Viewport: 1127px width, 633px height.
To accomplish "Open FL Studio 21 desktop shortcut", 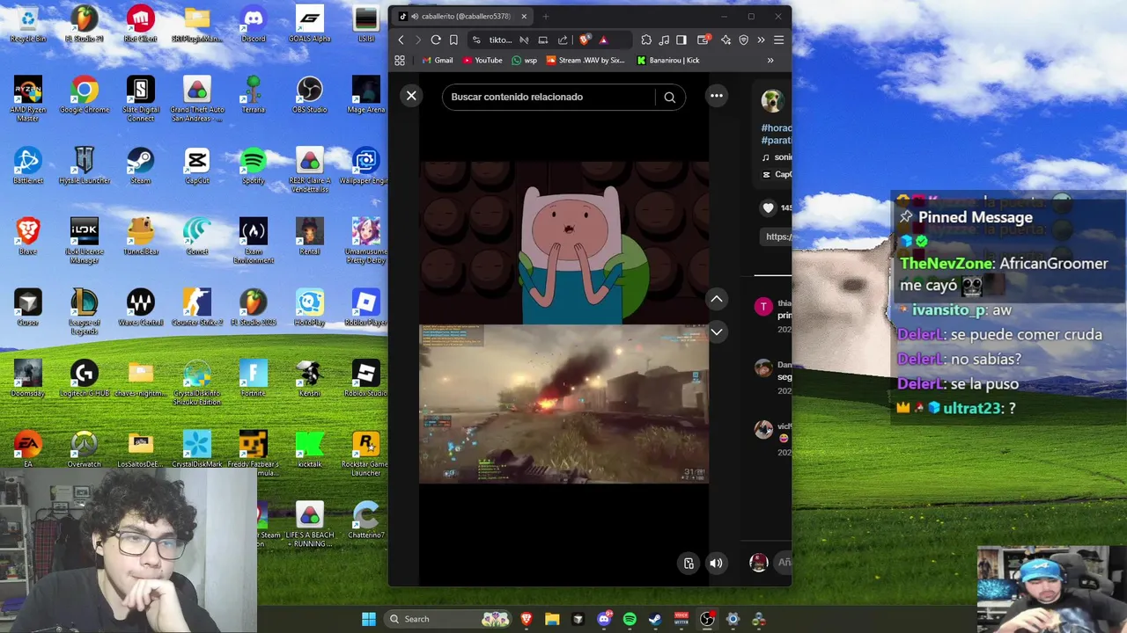I will pos(85,24).
